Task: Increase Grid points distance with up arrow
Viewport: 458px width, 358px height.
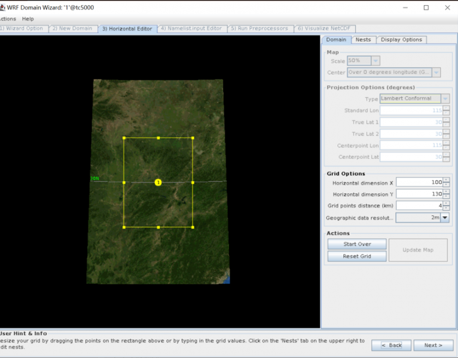Action: (x=446, y=203)
